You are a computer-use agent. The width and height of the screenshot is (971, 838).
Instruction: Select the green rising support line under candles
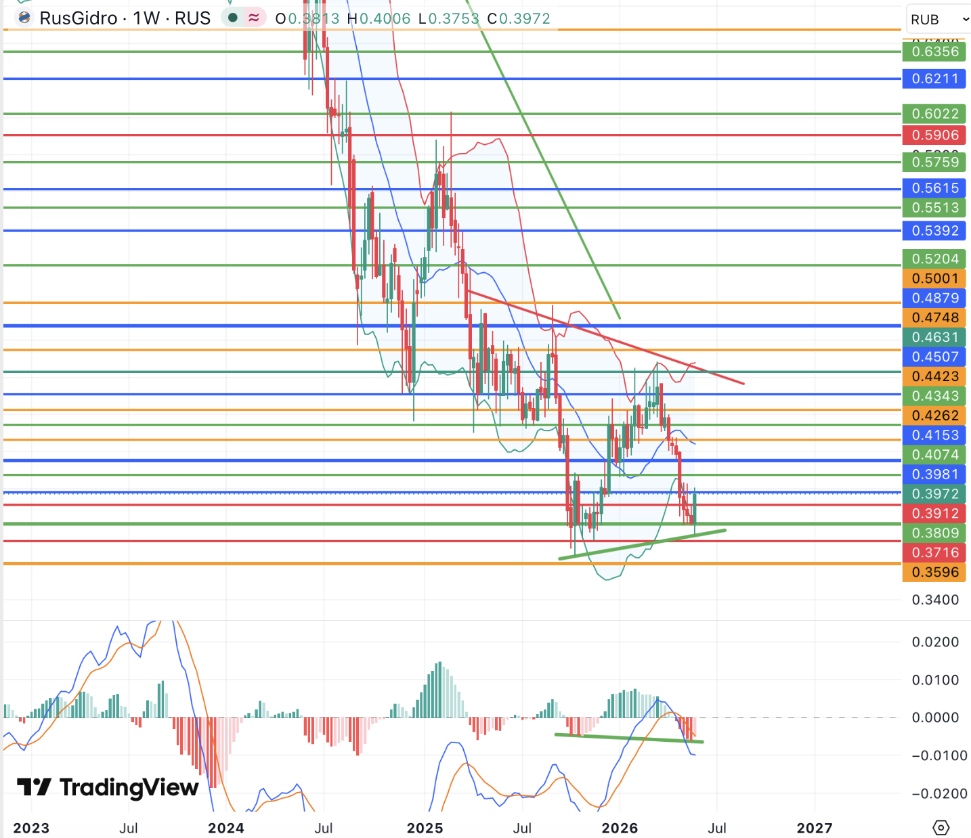(642, 544)
